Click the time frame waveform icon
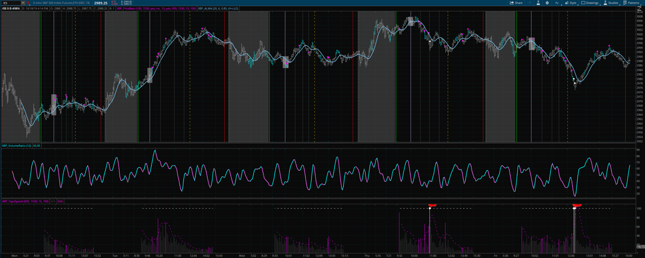 pyautogui.click(x=557, y=3)
